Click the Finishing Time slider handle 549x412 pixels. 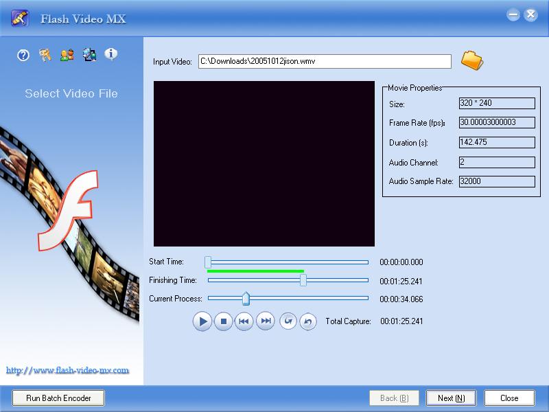tap(303, 279)
